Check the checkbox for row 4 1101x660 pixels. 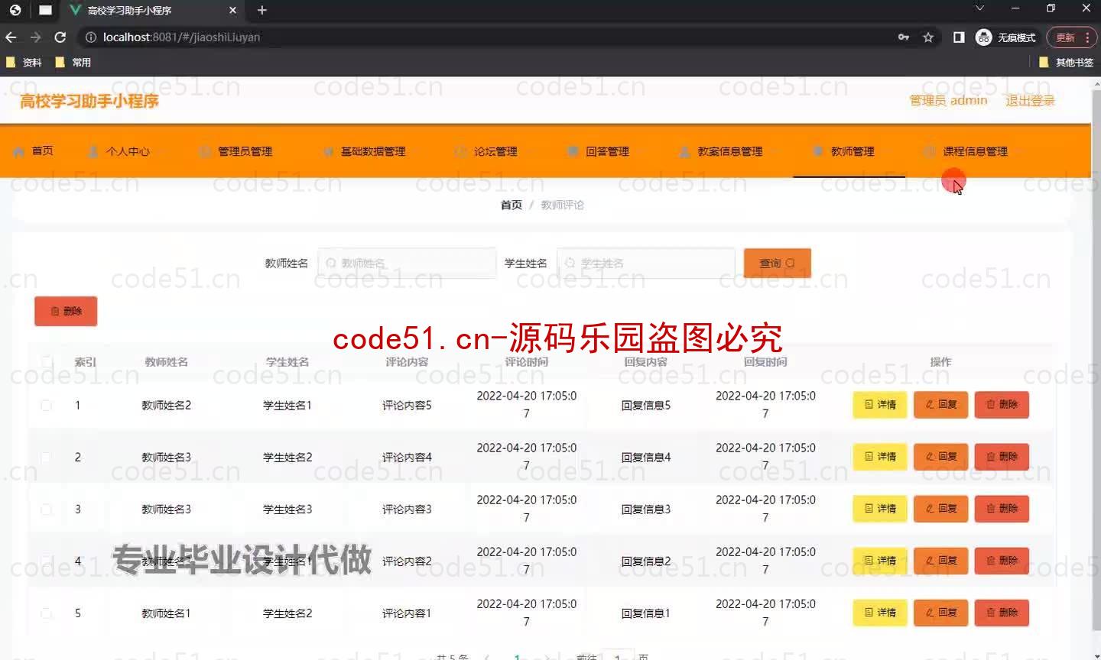[47, 561]
